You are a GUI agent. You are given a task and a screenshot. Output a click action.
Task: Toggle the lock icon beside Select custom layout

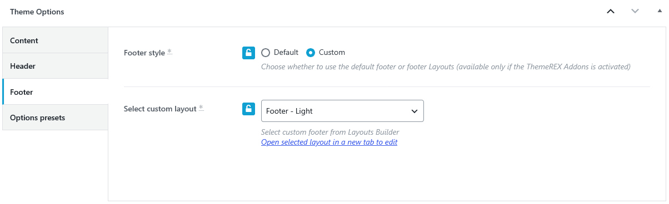248,109
